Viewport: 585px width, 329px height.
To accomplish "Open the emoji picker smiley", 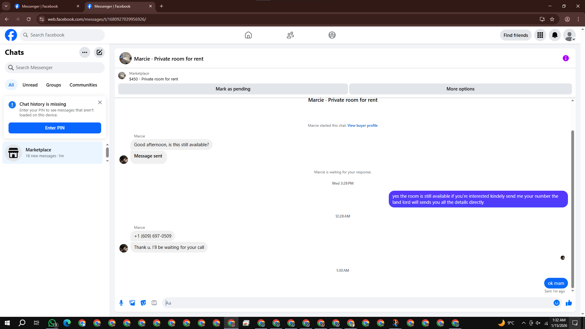I will (556, 303).
